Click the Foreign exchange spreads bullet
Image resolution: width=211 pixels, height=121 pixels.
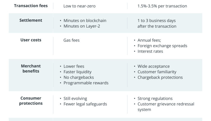click(162, 46)
